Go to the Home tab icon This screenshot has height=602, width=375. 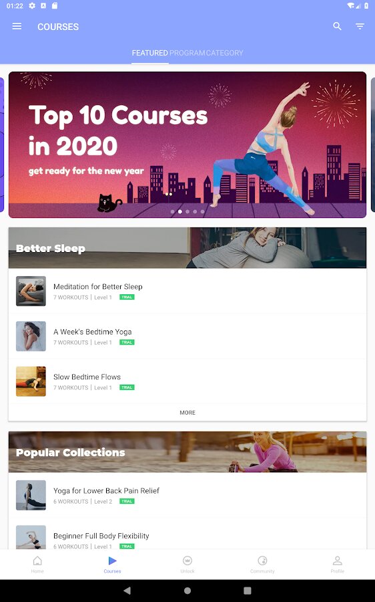(x=37, y=561)
